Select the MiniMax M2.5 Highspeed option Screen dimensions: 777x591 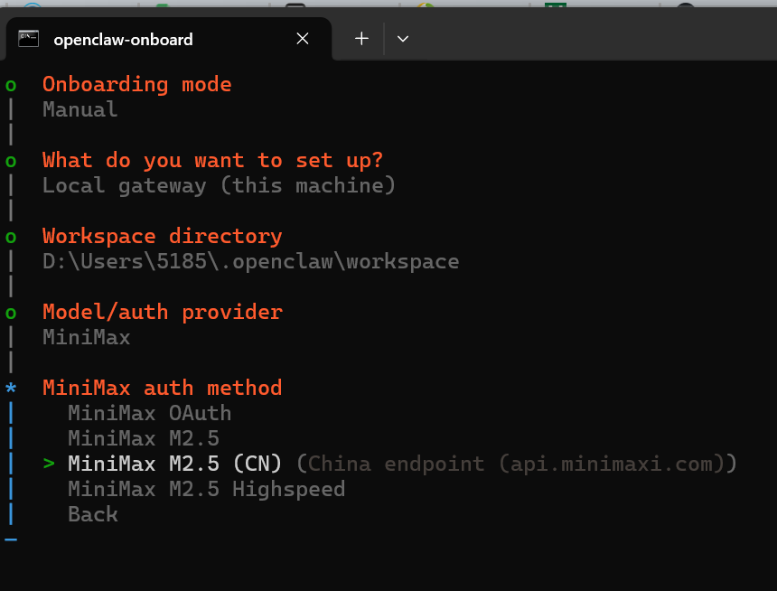[207, 490]
